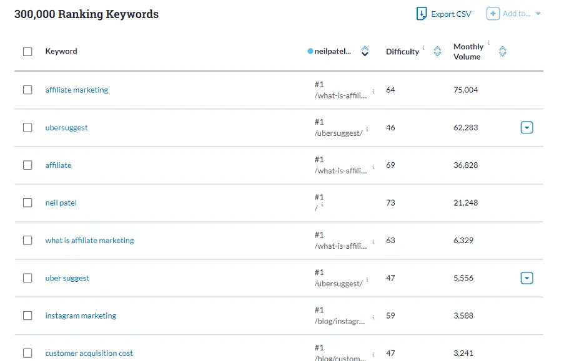Sort by the neilpatel ranking column arrows
The image size is (564, 361).
tap(365, 51)
